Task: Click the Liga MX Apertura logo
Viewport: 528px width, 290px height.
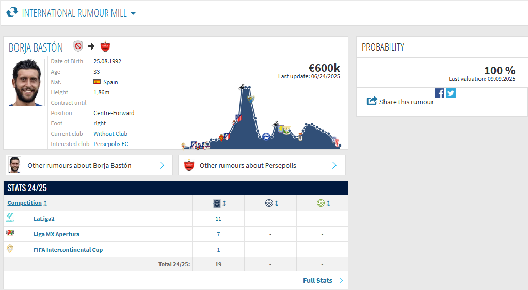Action: [x=10, y=234]
